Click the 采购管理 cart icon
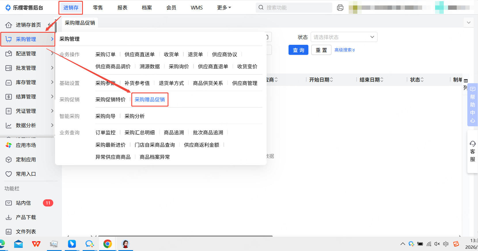 pyautogui.click(x=9, y=39)
